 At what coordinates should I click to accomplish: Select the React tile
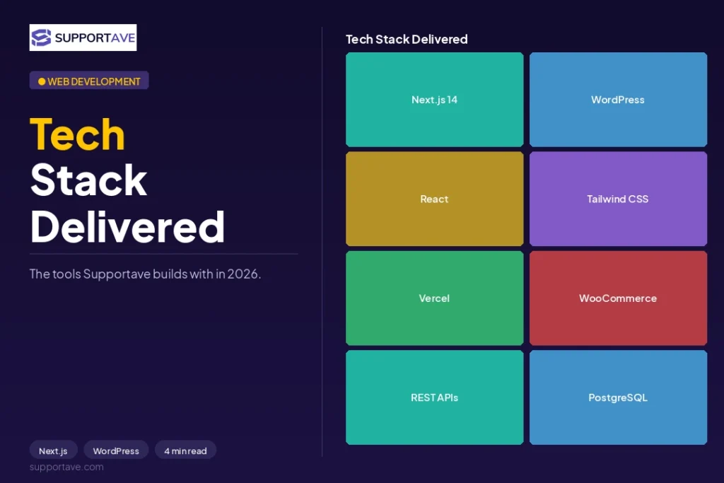pyautogui.click(x=435, y=199)
